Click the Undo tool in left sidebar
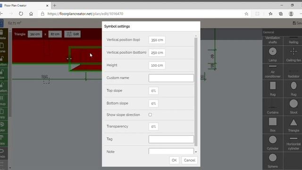The height and width of the screenshot is (170, 302). pyautogui.click(x=3, y=153)
